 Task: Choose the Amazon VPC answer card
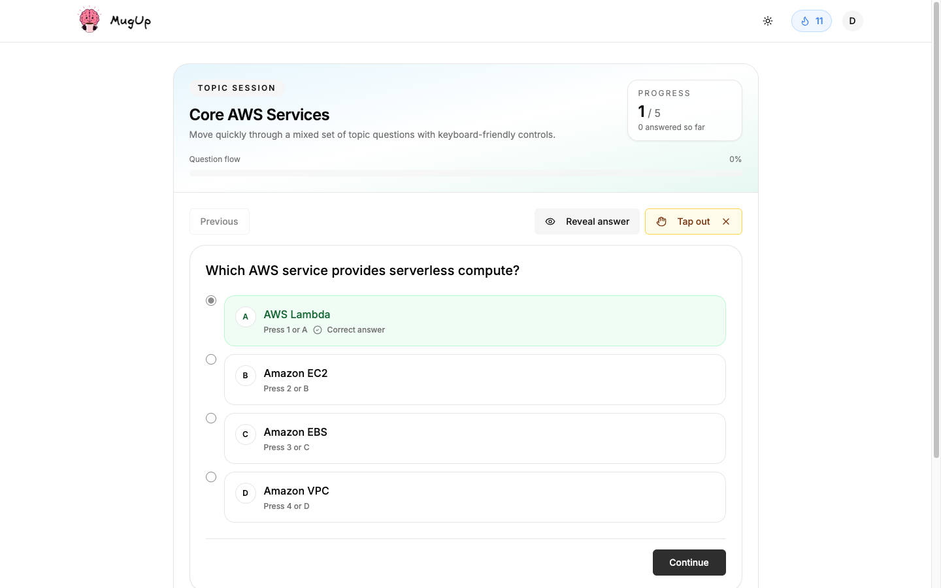(x=475, y=497)
